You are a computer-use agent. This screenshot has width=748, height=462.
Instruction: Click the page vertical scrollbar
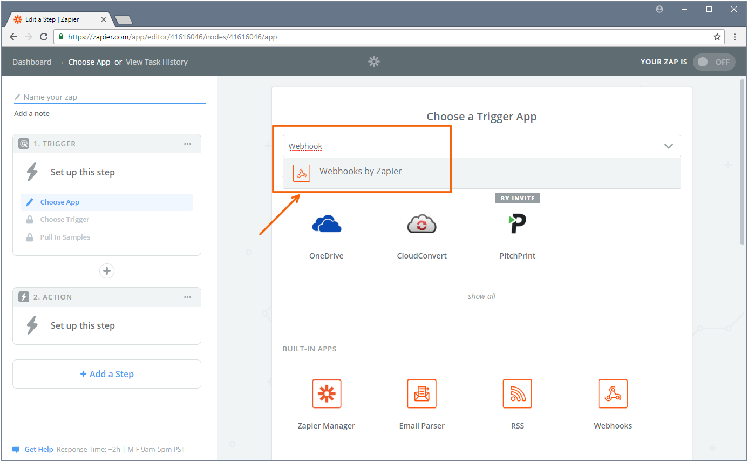(743, 162)
